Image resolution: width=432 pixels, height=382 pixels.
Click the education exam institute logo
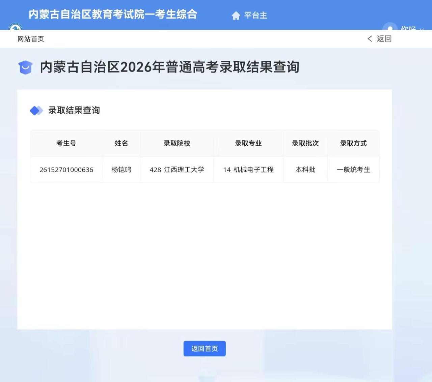(x=15, y=26)
